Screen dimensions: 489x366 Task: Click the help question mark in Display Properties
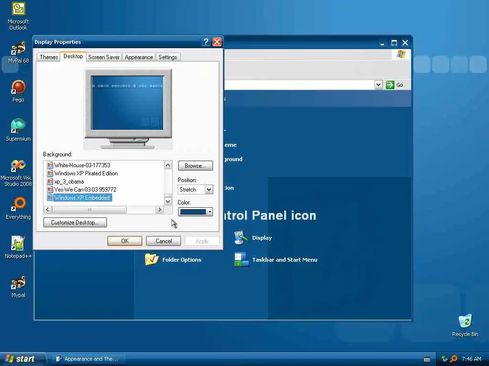(x=206, y=42)
